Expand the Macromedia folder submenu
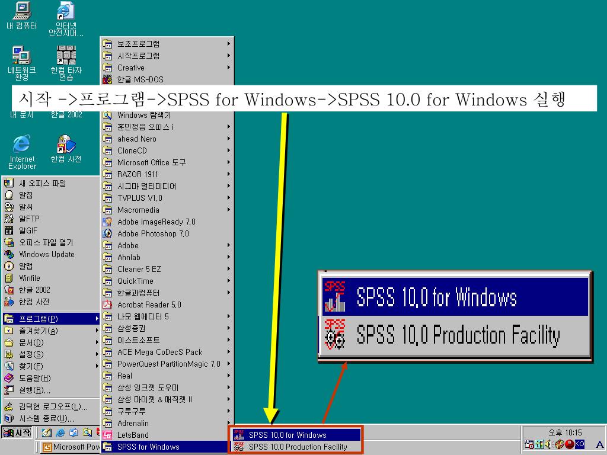This screenshot has height=455, width=607. (x=167, y=210)
